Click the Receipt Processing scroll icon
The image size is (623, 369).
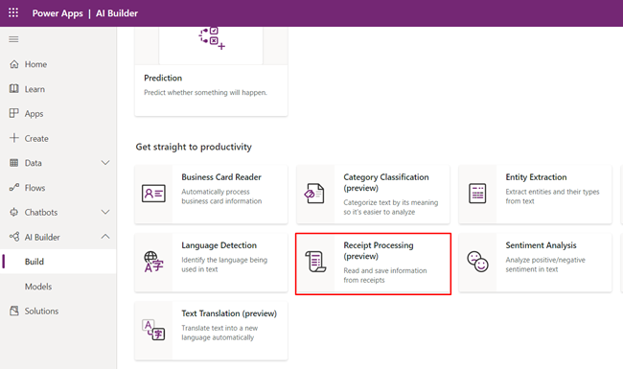(315, 262)
